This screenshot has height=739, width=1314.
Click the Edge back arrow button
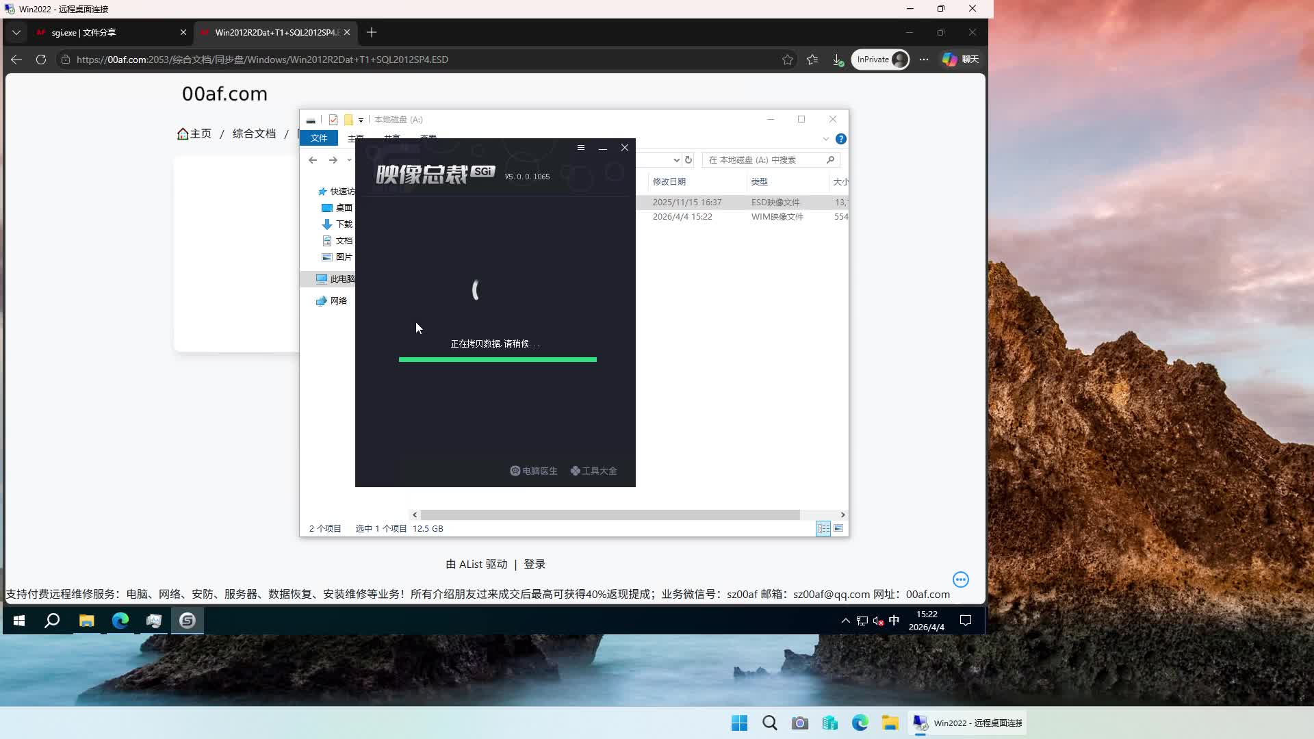click(x=16, y=60)
